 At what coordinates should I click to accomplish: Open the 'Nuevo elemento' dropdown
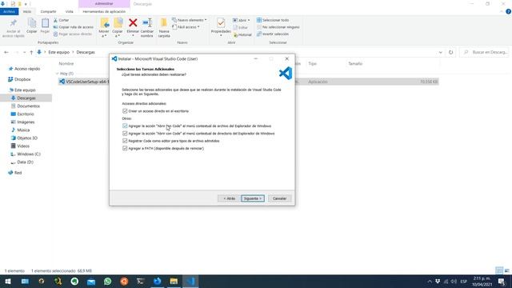[x=190, y=20]
